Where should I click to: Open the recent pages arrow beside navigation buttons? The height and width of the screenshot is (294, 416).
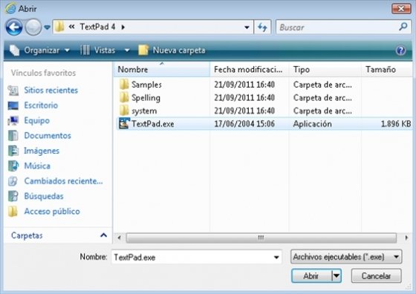click(48, 27)
